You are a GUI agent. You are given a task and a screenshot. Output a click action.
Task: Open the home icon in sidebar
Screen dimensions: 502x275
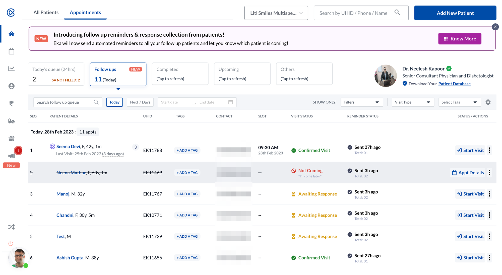[11, 34]
